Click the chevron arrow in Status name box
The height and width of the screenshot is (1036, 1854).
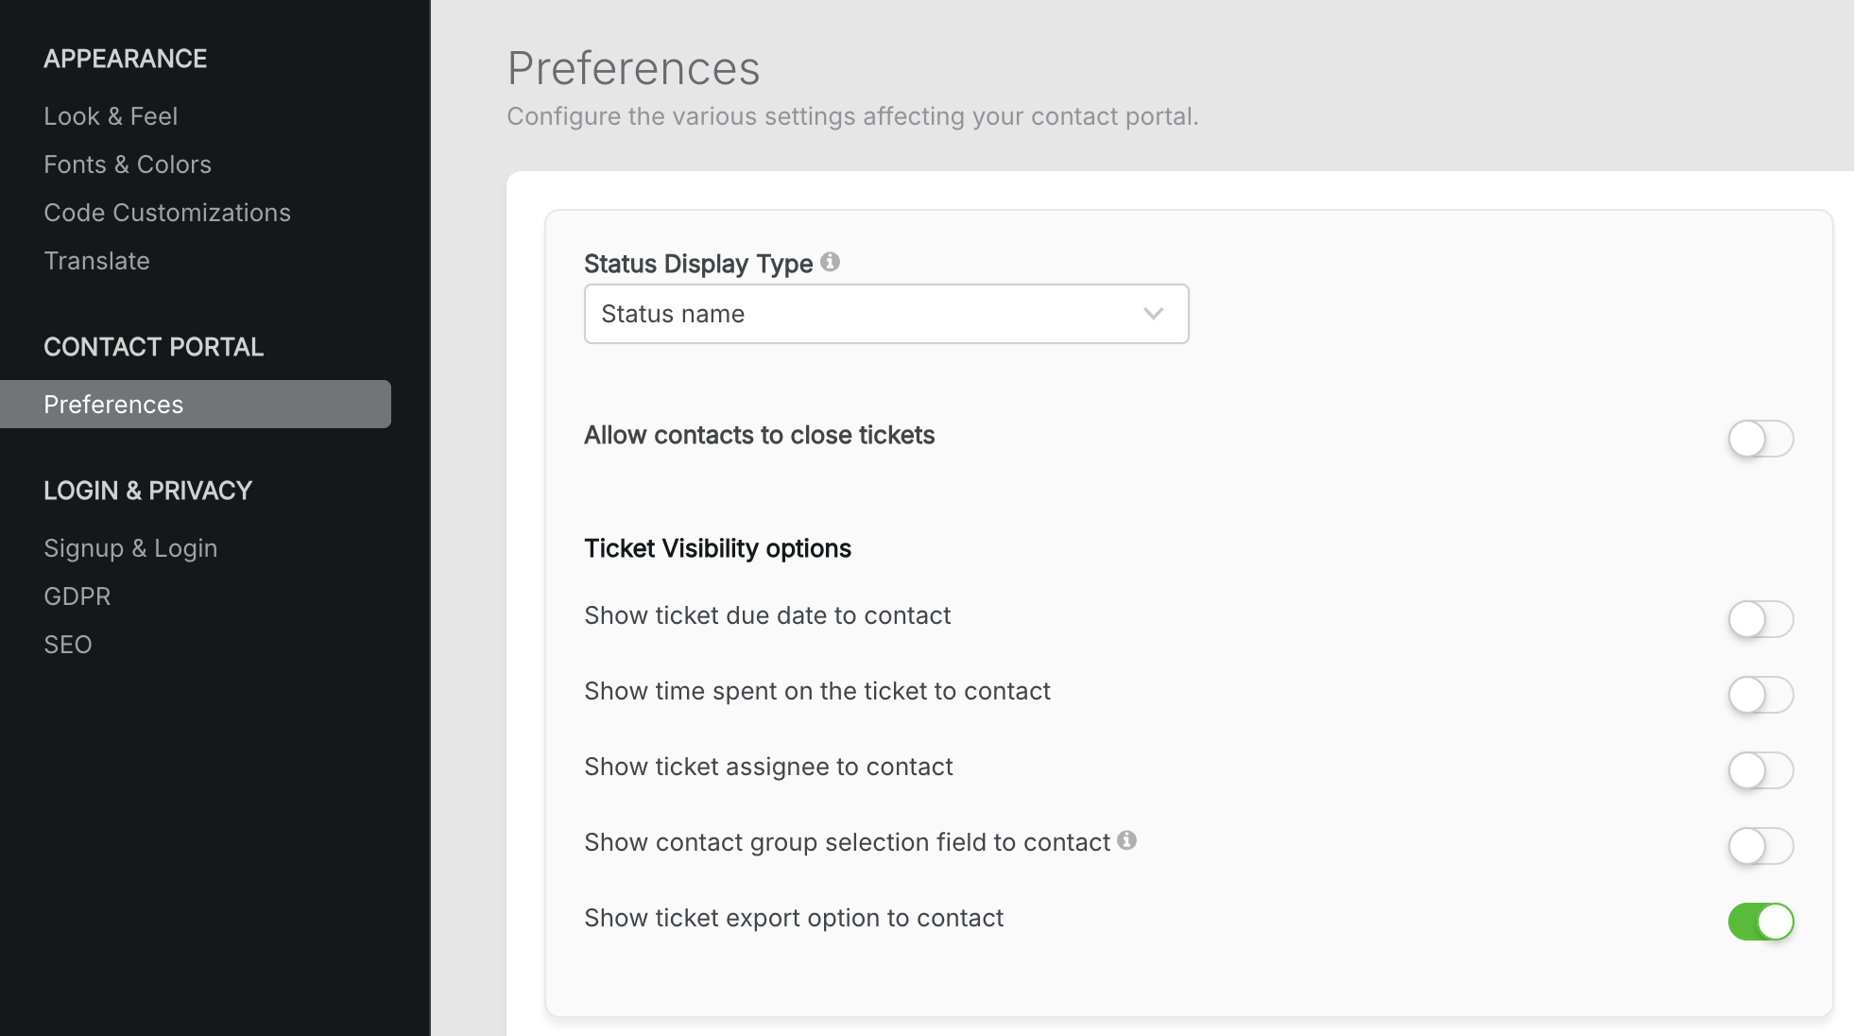tap(1153, 314)
